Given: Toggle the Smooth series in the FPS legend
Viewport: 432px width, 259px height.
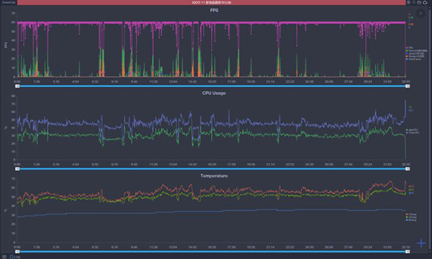Looking at the screenshot, I should coord(416,50).
